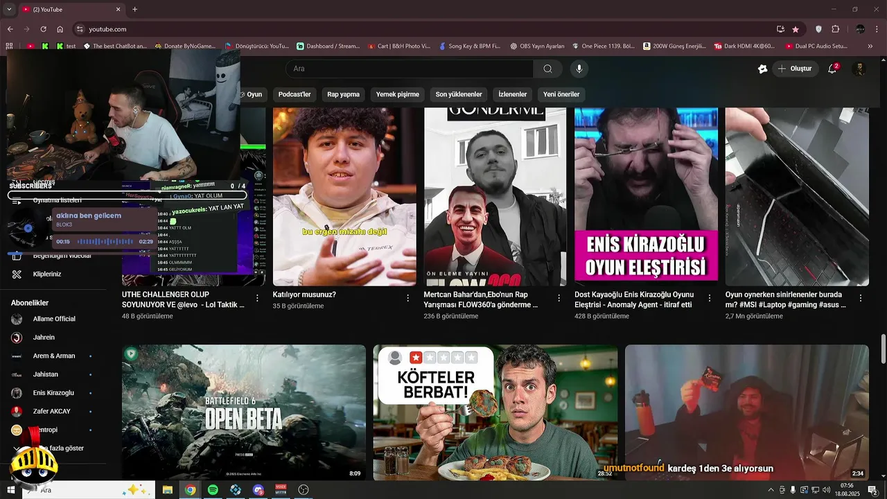This screenshot has height=499, width=887.
Task: Open Battlefield 6 Open Beta thumbnail
Action: tap(244, 412)
